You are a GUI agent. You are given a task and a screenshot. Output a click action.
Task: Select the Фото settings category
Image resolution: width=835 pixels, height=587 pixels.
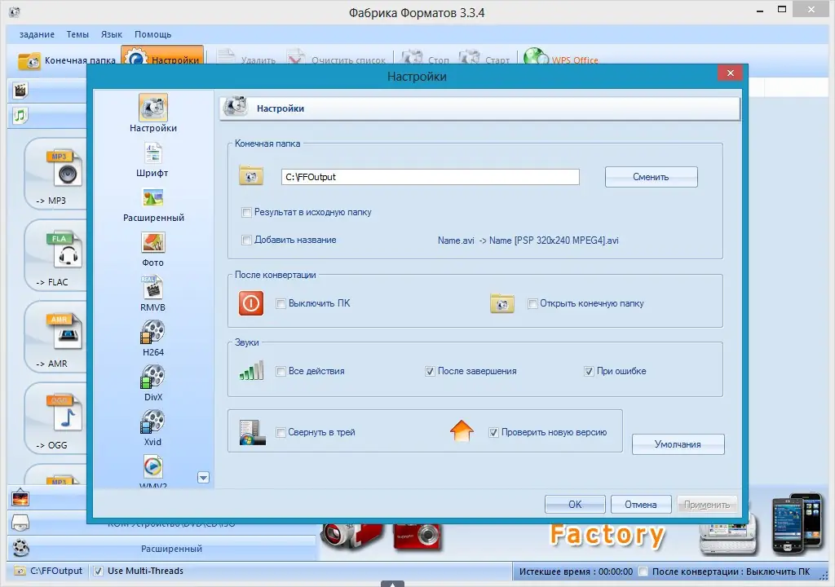tap(152, 249)
